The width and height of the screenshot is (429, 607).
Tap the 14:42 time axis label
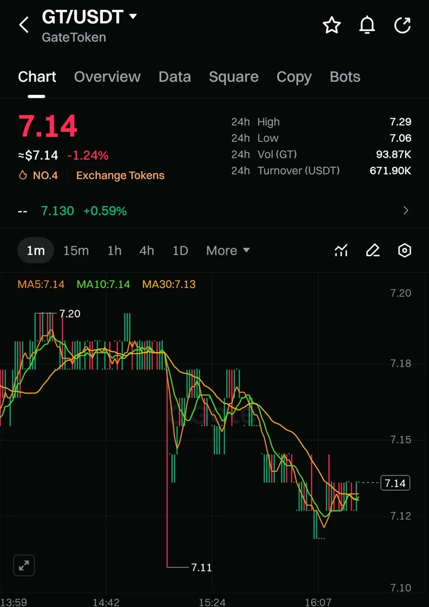[x=106, y=602]
